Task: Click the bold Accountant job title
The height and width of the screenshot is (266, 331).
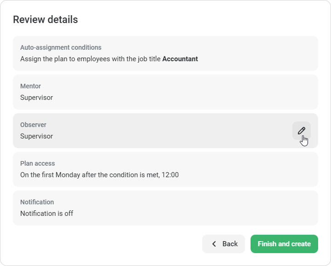Action: tap(180, 59)
